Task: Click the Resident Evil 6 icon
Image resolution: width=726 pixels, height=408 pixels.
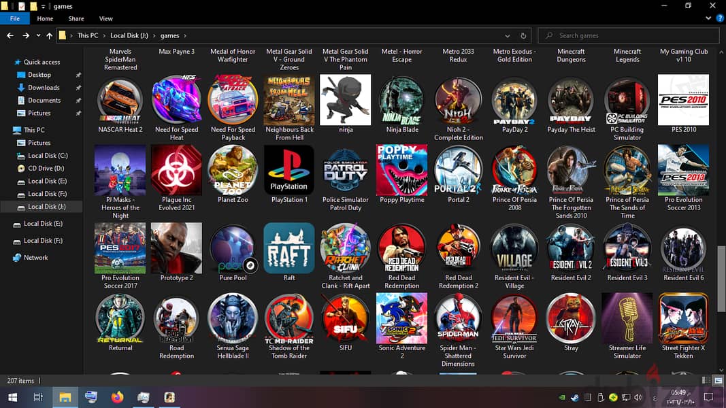Action: [683, 248]
